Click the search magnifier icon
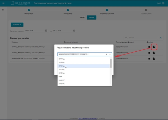168x120 pixels. pyautogui.click(x=126, y=38)
